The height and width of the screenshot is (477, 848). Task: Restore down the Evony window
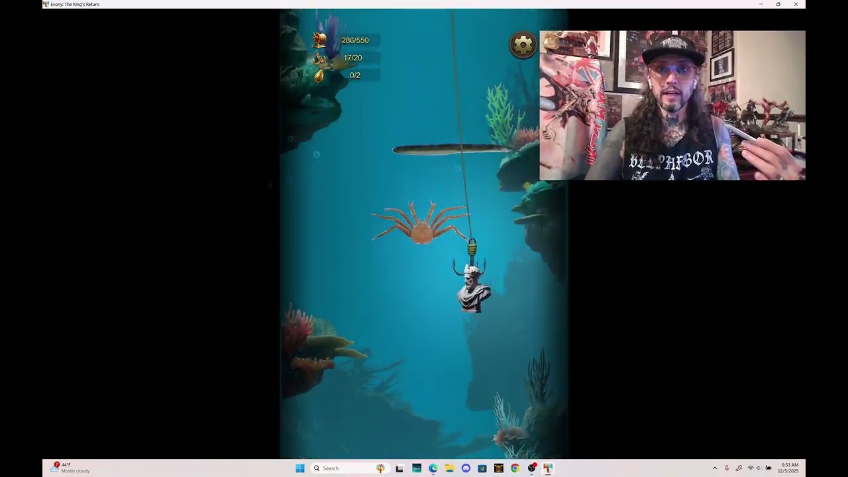pos(778,4)
